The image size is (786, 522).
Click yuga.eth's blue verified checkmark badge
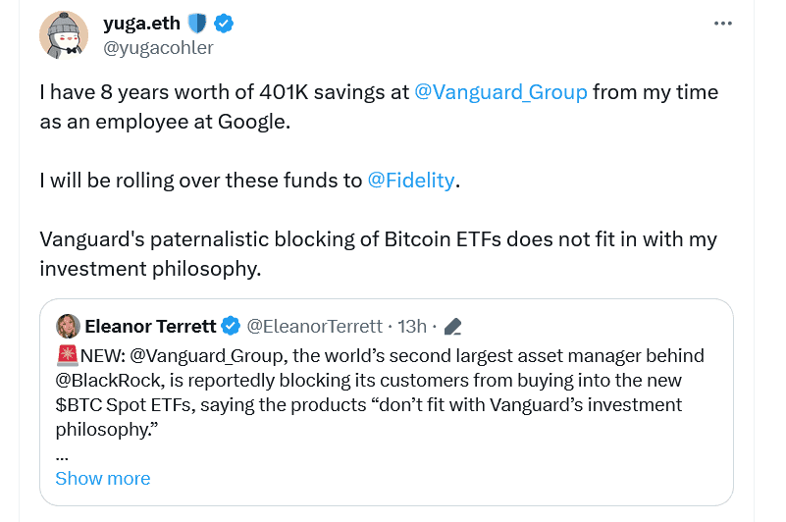tap(223, 23)
